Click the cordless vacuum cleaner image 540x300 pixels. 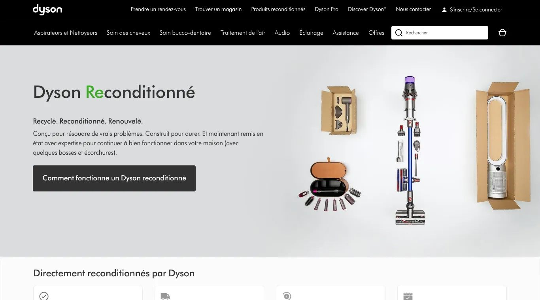[410, 150]
